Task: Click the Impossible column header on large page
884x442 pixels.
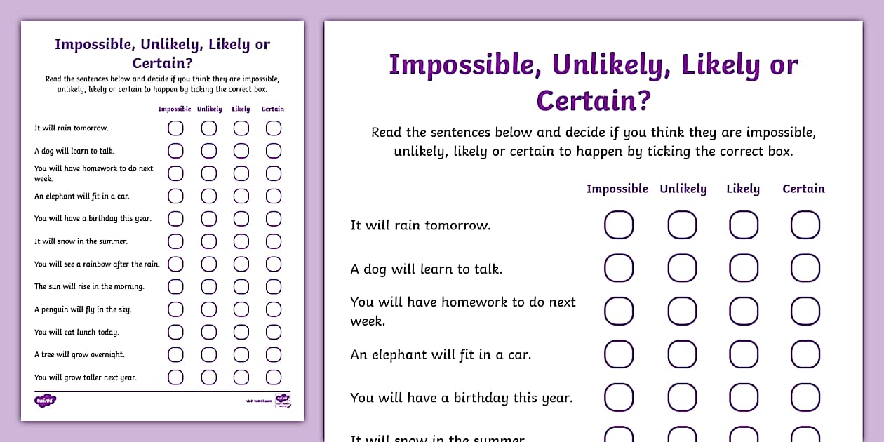Action: click(x=617, y=189)
